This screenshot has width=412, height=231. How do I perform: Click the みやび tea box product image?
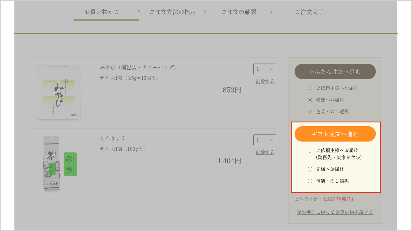point(58,92)
